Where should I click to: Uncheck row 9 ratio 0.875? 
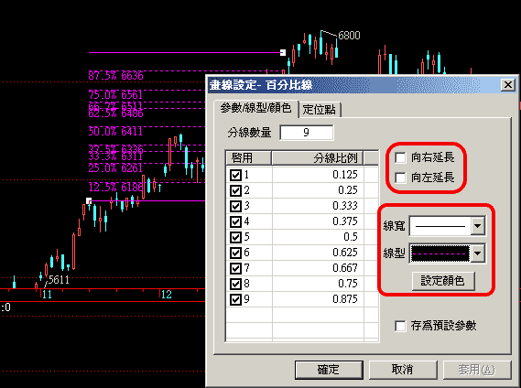tap(235, 299)
